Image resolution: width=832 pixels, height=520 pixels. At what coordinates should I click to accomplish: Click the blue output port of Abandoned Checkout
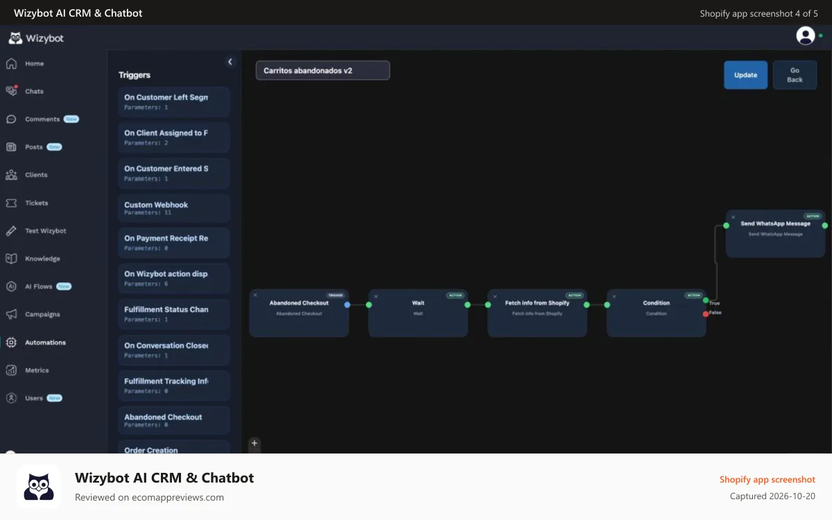(x=347, y=304)
